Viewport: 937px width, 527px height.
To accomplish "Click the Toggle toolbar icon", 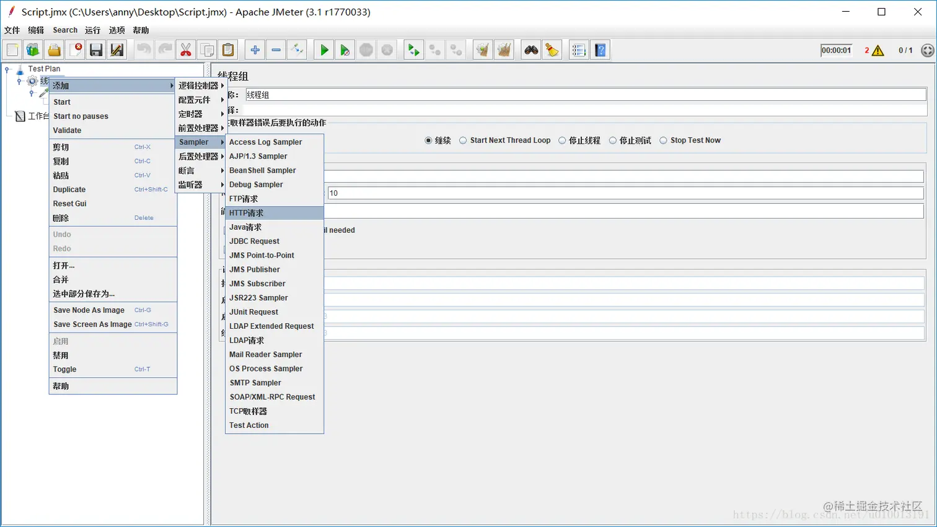I will pyautogui.click(x=297, y=50).
